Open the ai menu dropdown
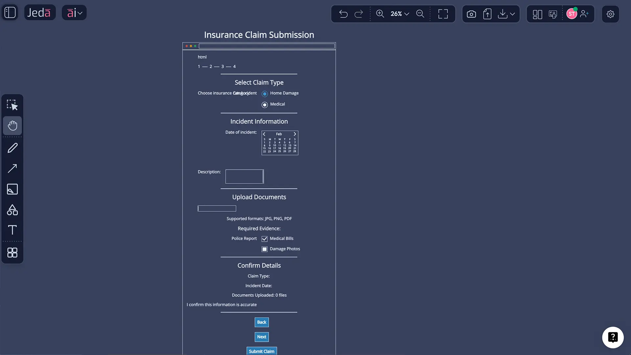 pyautogui.click(x=80, y=12)
